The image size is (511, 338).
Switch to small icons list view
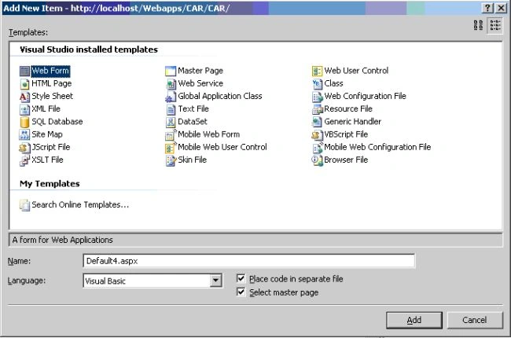495,25
